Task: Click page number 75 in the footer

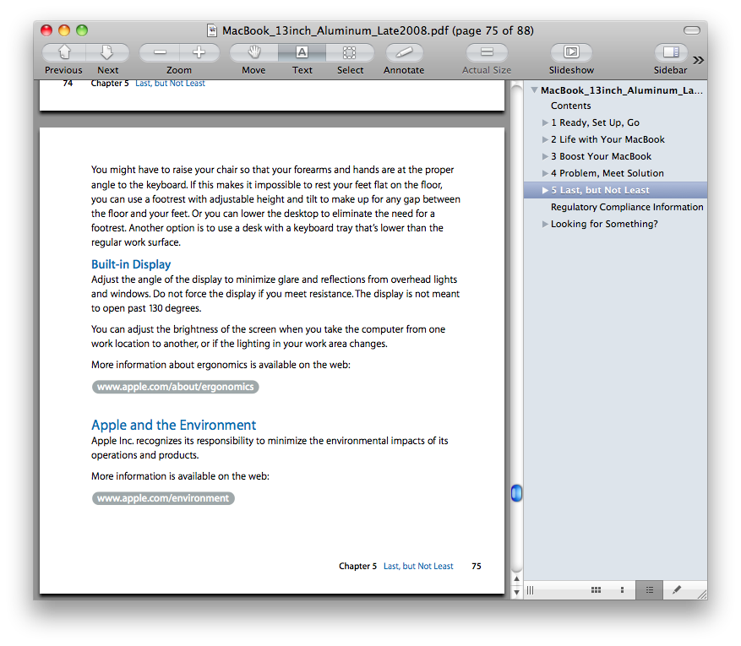Action: coord(477,566)
